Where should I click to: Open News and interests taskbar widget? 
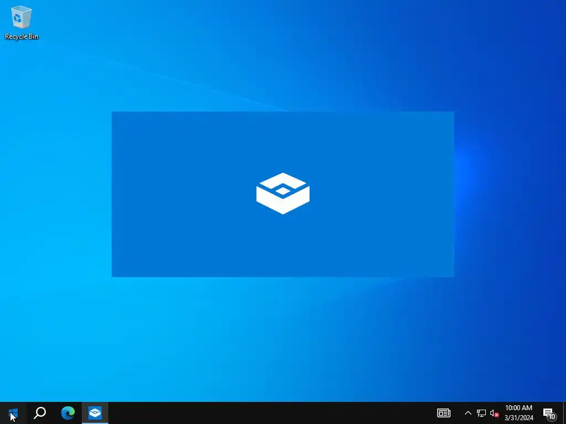[444, 413]
